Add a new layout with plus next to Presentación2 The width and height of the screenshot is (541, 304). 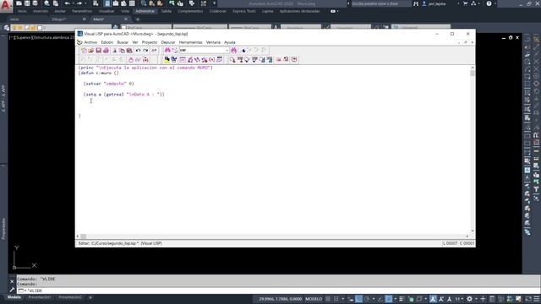coord(90,297)
